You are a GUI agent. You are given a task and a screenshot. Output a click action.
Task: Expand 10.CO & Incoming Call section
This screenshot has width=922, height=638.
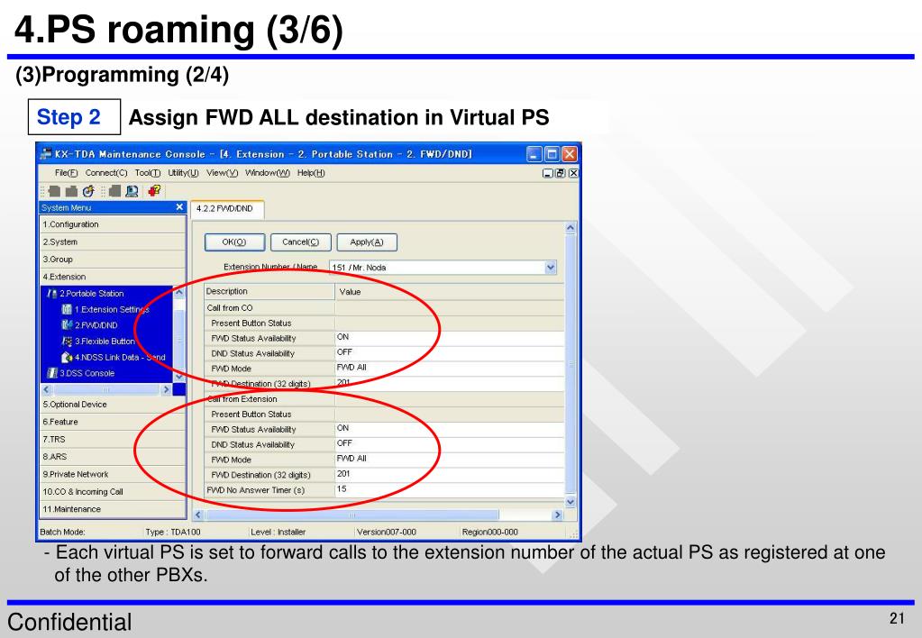coord(113,492)
